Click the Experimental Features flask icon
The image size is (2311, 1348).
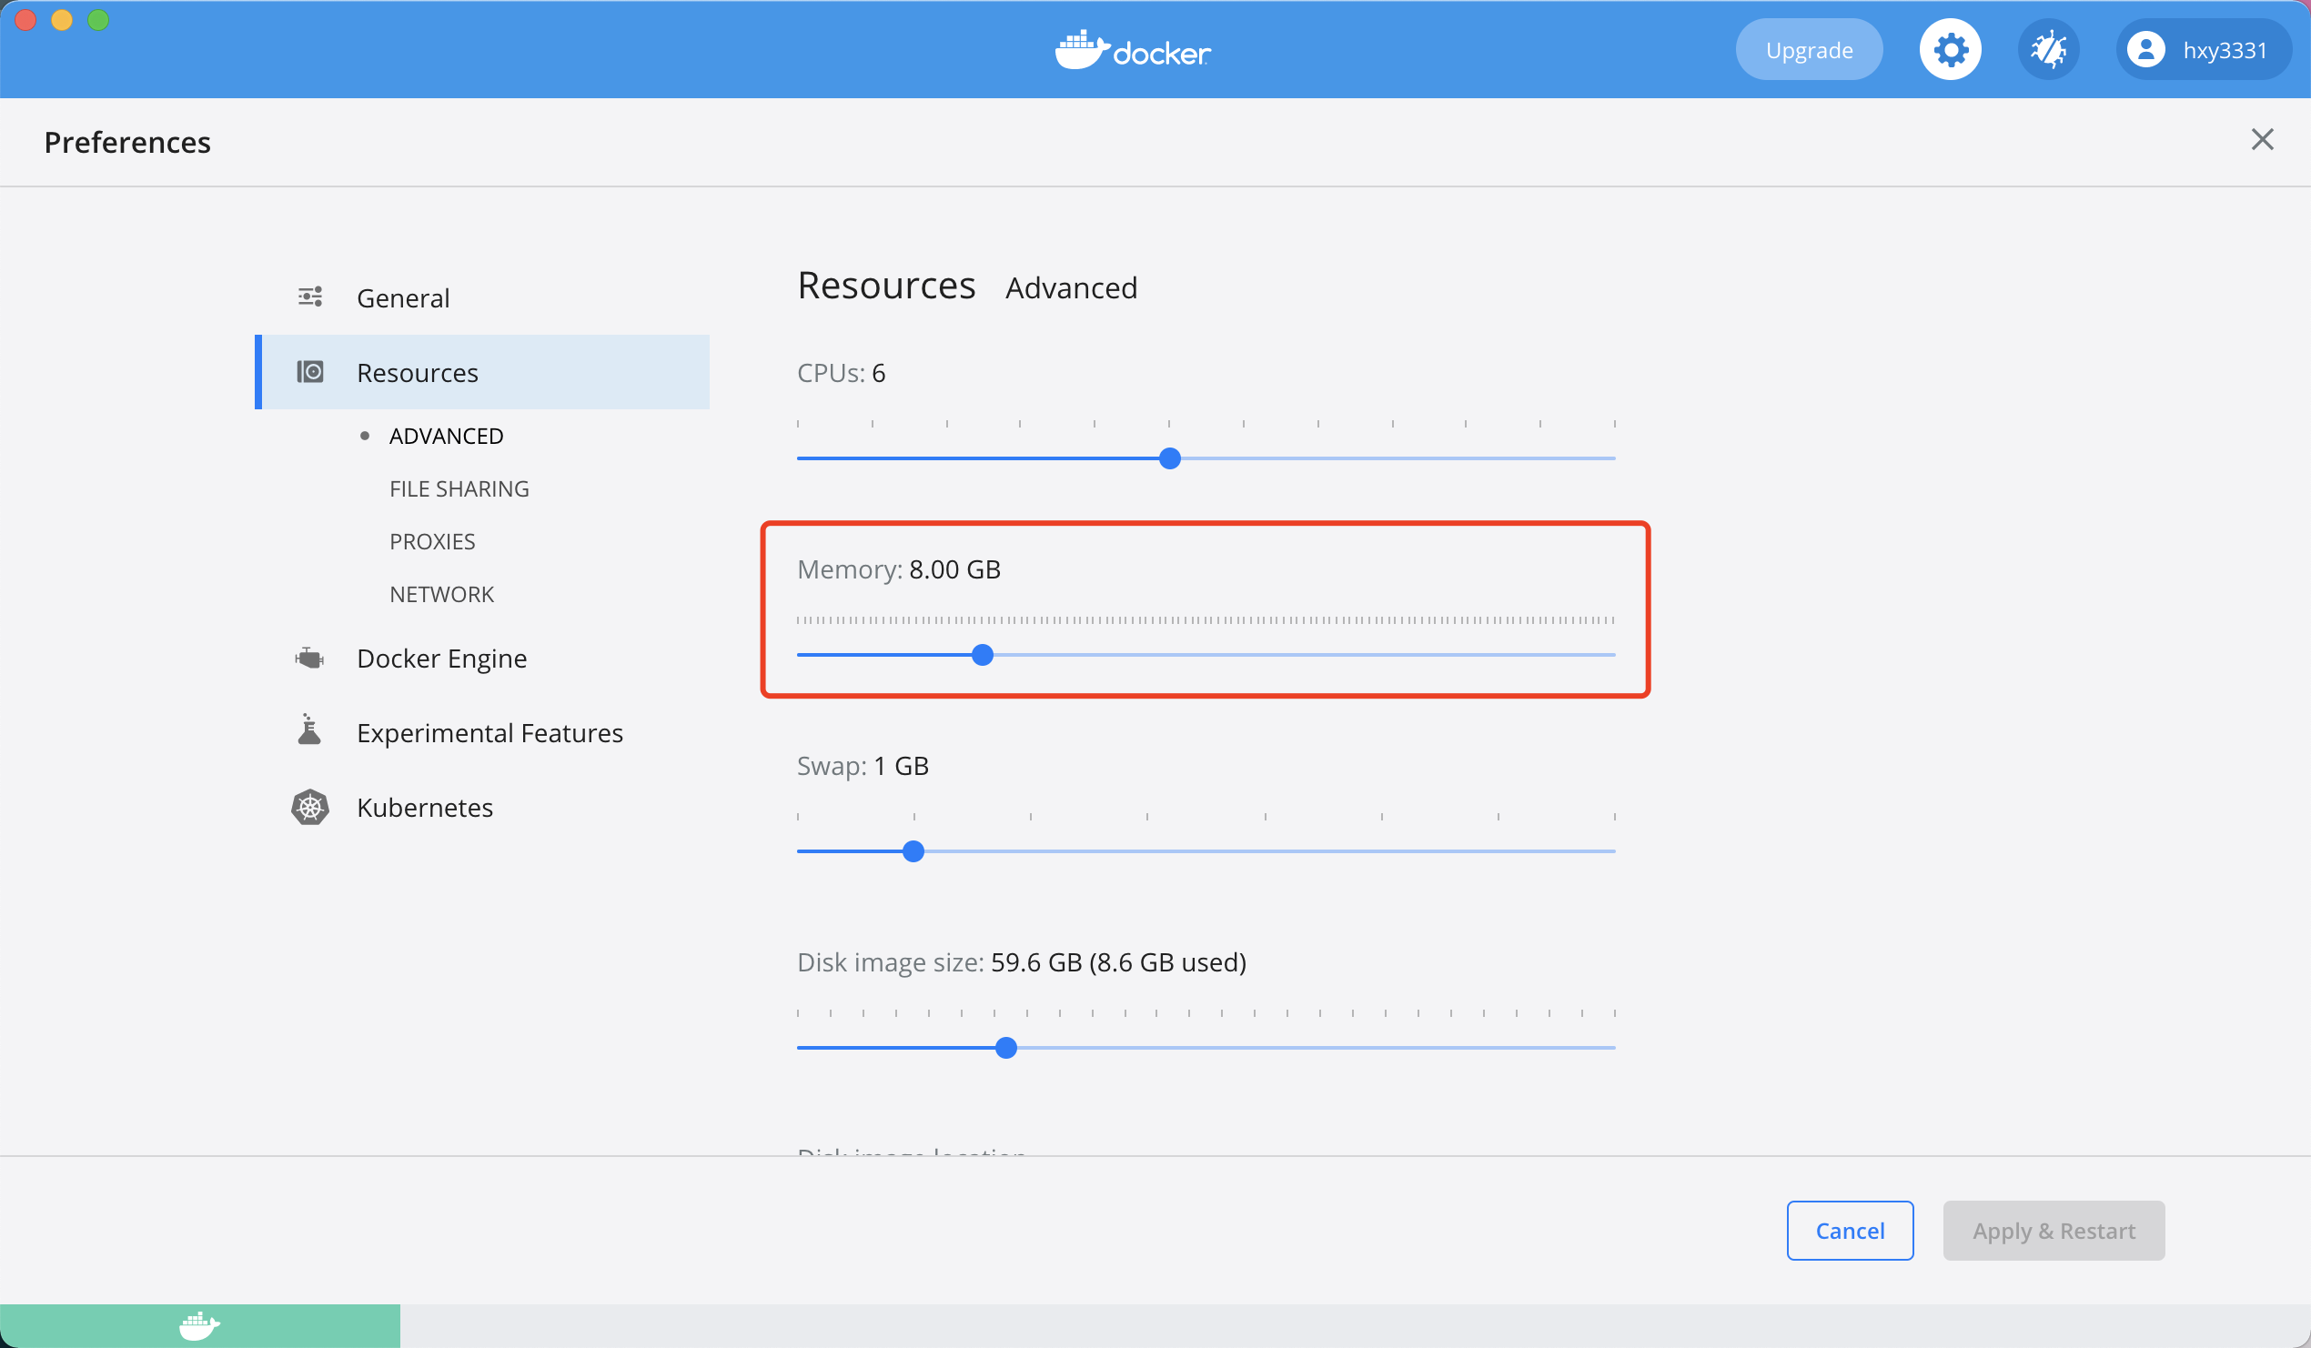(x=310, y=729)
